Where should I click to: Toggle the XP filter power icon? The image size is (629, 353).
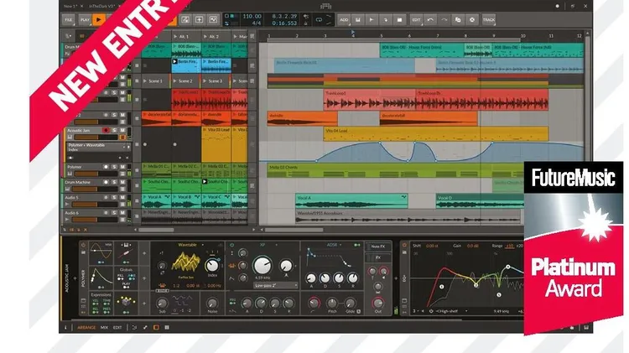point(231,245)
